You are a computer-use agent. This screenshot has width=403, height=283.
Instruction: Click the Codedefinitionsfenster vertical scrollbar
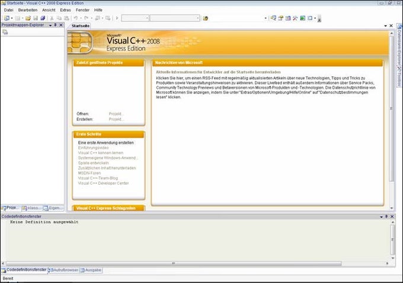[392, 240]
